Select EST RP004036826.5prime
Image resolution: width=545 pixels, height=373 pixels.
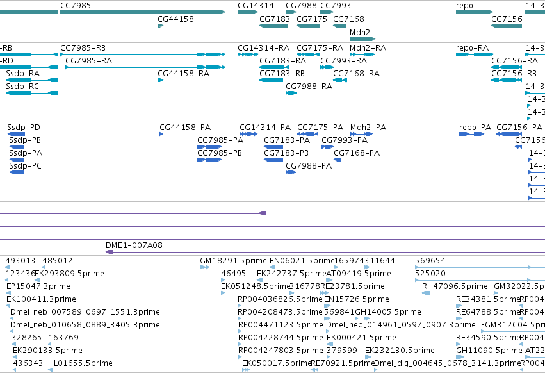240,306
